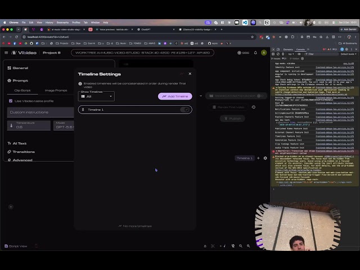Toggle the console sidebar icon
This screenshot has width=360, height=270.
click(x=273, y=54)
